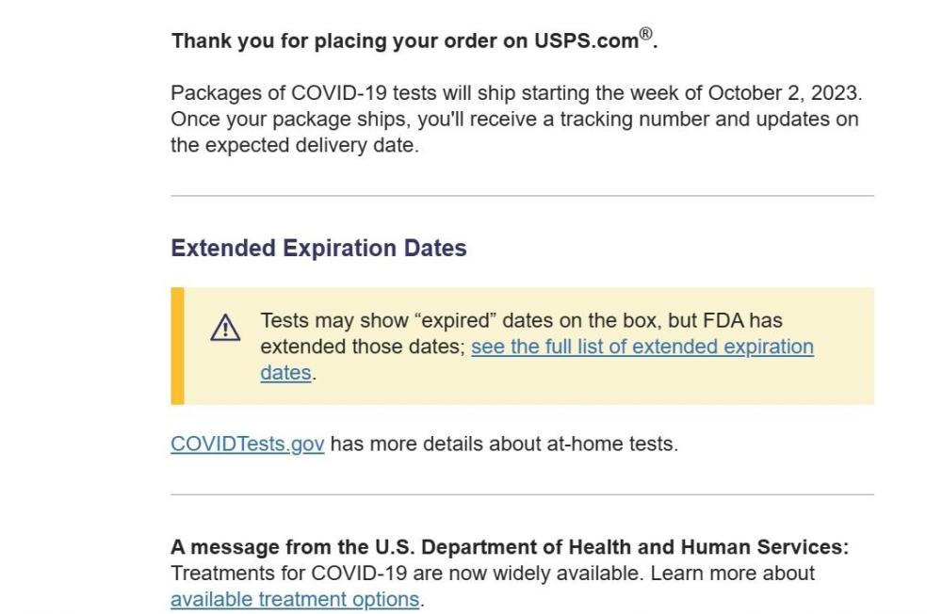Click "has more details about at-home tests" text
Image resolution: width=942 pixels, height=614 pixels.
[x=503, y=444]
